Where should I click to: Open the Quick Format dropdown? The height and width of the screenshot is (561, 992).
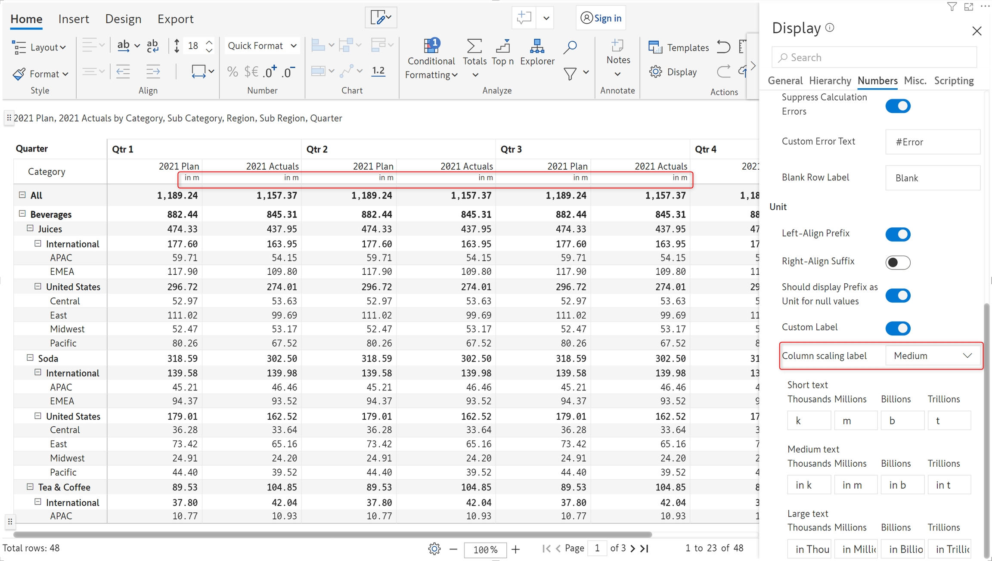262,46
